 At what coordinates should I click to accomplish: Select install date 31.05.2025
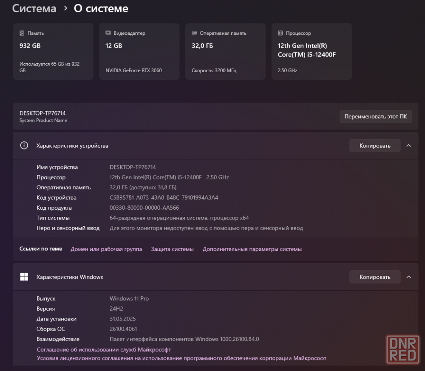click(122, 319)
